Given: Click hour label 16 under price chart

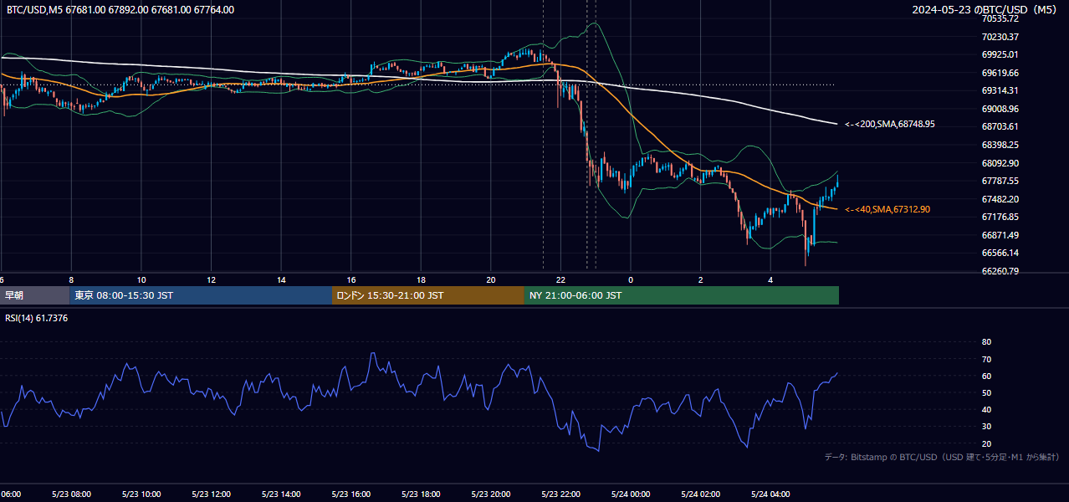Looking at the screenshot, I should (x=351, y=279).
